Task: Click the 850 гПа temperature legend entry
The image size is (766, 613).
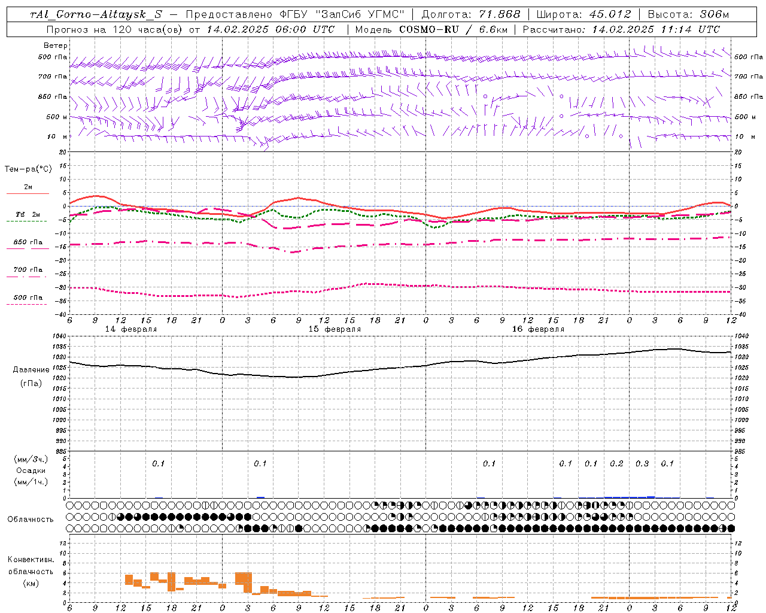Action: (x=28, y=242)
